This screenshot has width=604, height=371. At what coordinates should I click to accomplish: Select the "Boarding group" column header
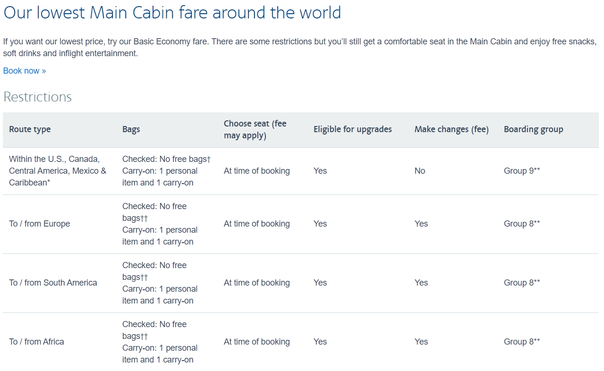pos(534,129)
